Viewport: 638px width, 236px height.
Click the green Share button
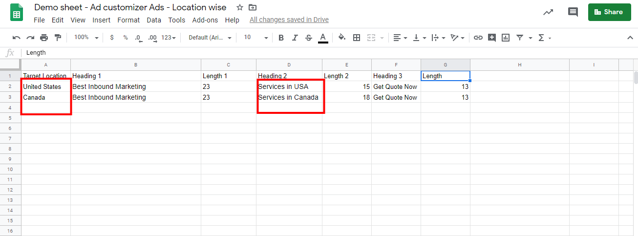point(609,12)
